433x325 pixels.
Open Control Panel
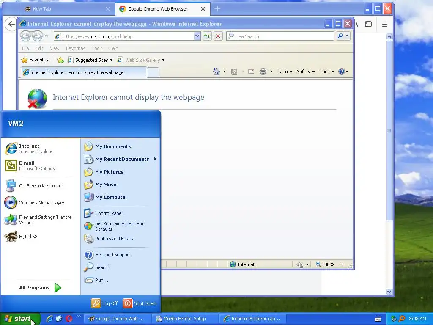pos(103,213)
